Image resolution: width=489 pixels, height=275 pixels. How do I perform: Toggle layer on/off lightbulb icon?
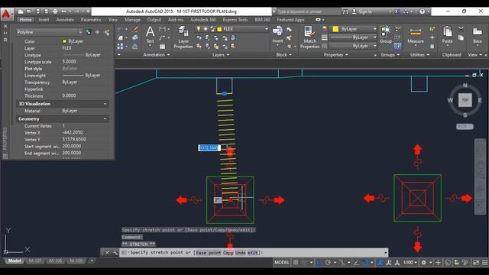click(199, 29)
